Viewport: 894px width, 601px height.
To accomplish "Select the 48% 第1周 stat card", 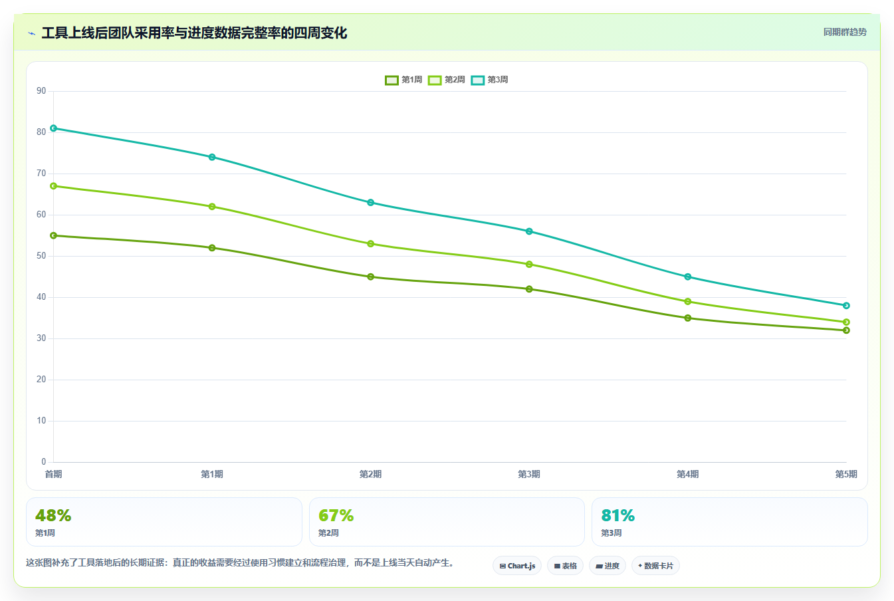I will pos(164,522).
